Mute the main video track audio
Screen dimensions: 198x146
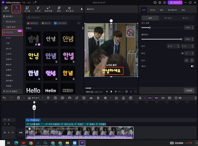pos(13,132)
